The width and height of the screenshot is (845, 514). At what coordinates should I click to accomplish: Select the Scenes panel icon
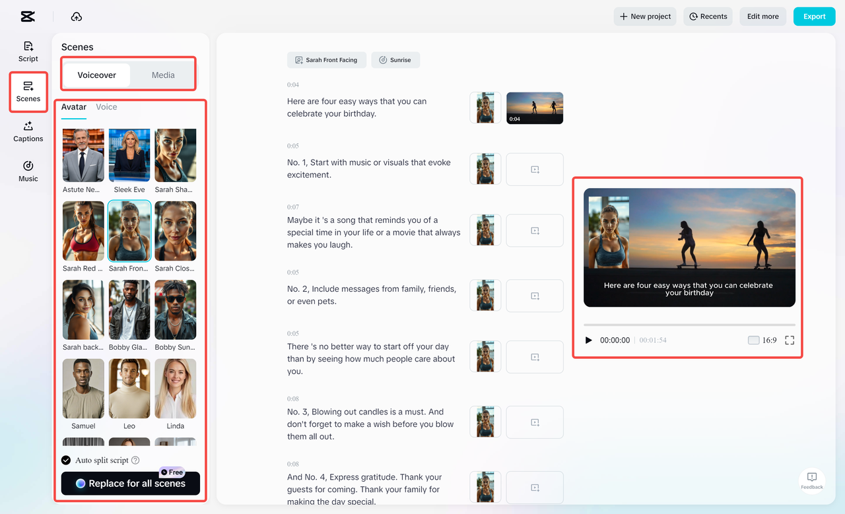[28, 92]
